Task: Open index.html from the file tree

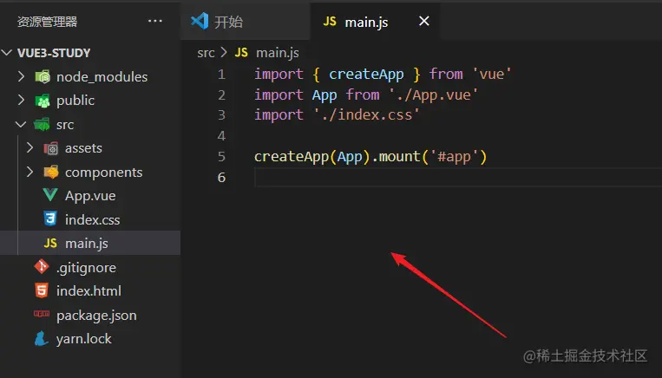Action: pos(88,291)
